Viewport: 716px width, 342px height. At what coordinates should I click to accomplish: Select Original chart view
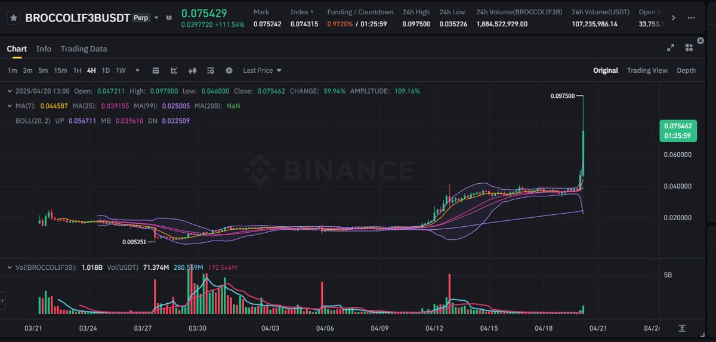606,70
